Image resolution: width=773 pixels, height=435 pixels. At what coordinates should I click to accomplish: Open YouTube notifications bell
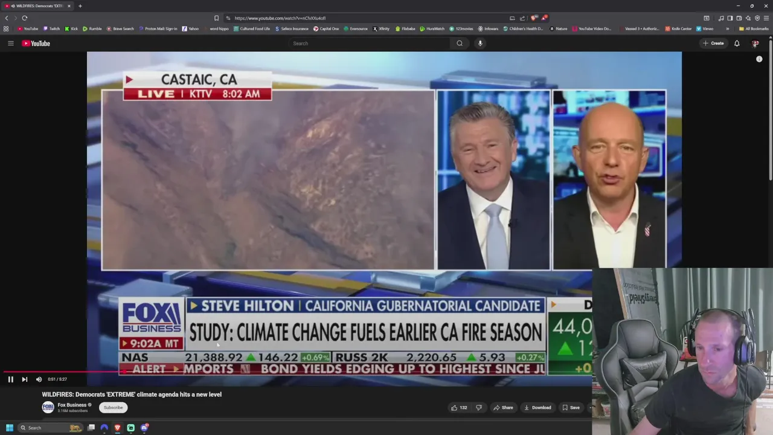pyautogui.click(x=737, y=43)
